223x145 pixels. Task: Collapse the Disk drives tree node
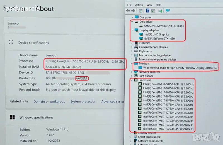[x=132, y=22]
